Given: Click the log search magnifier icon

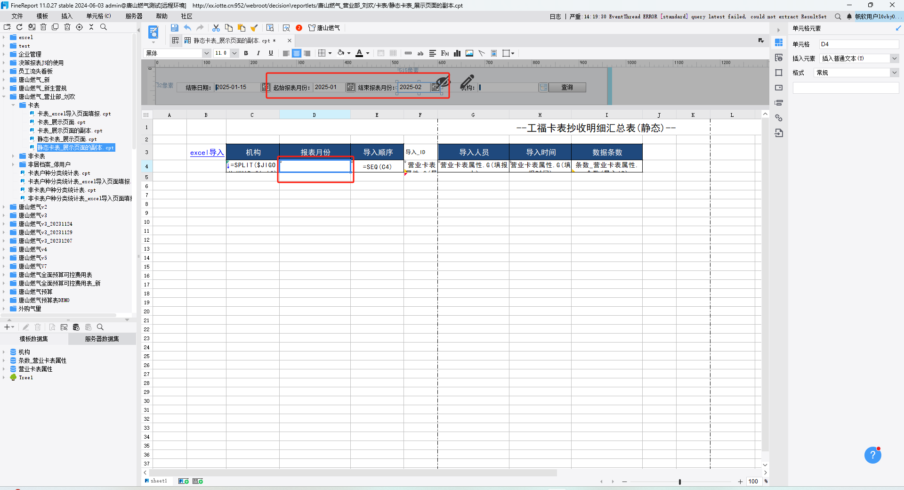Looking at the screenshot, I should tap(838, 16).
